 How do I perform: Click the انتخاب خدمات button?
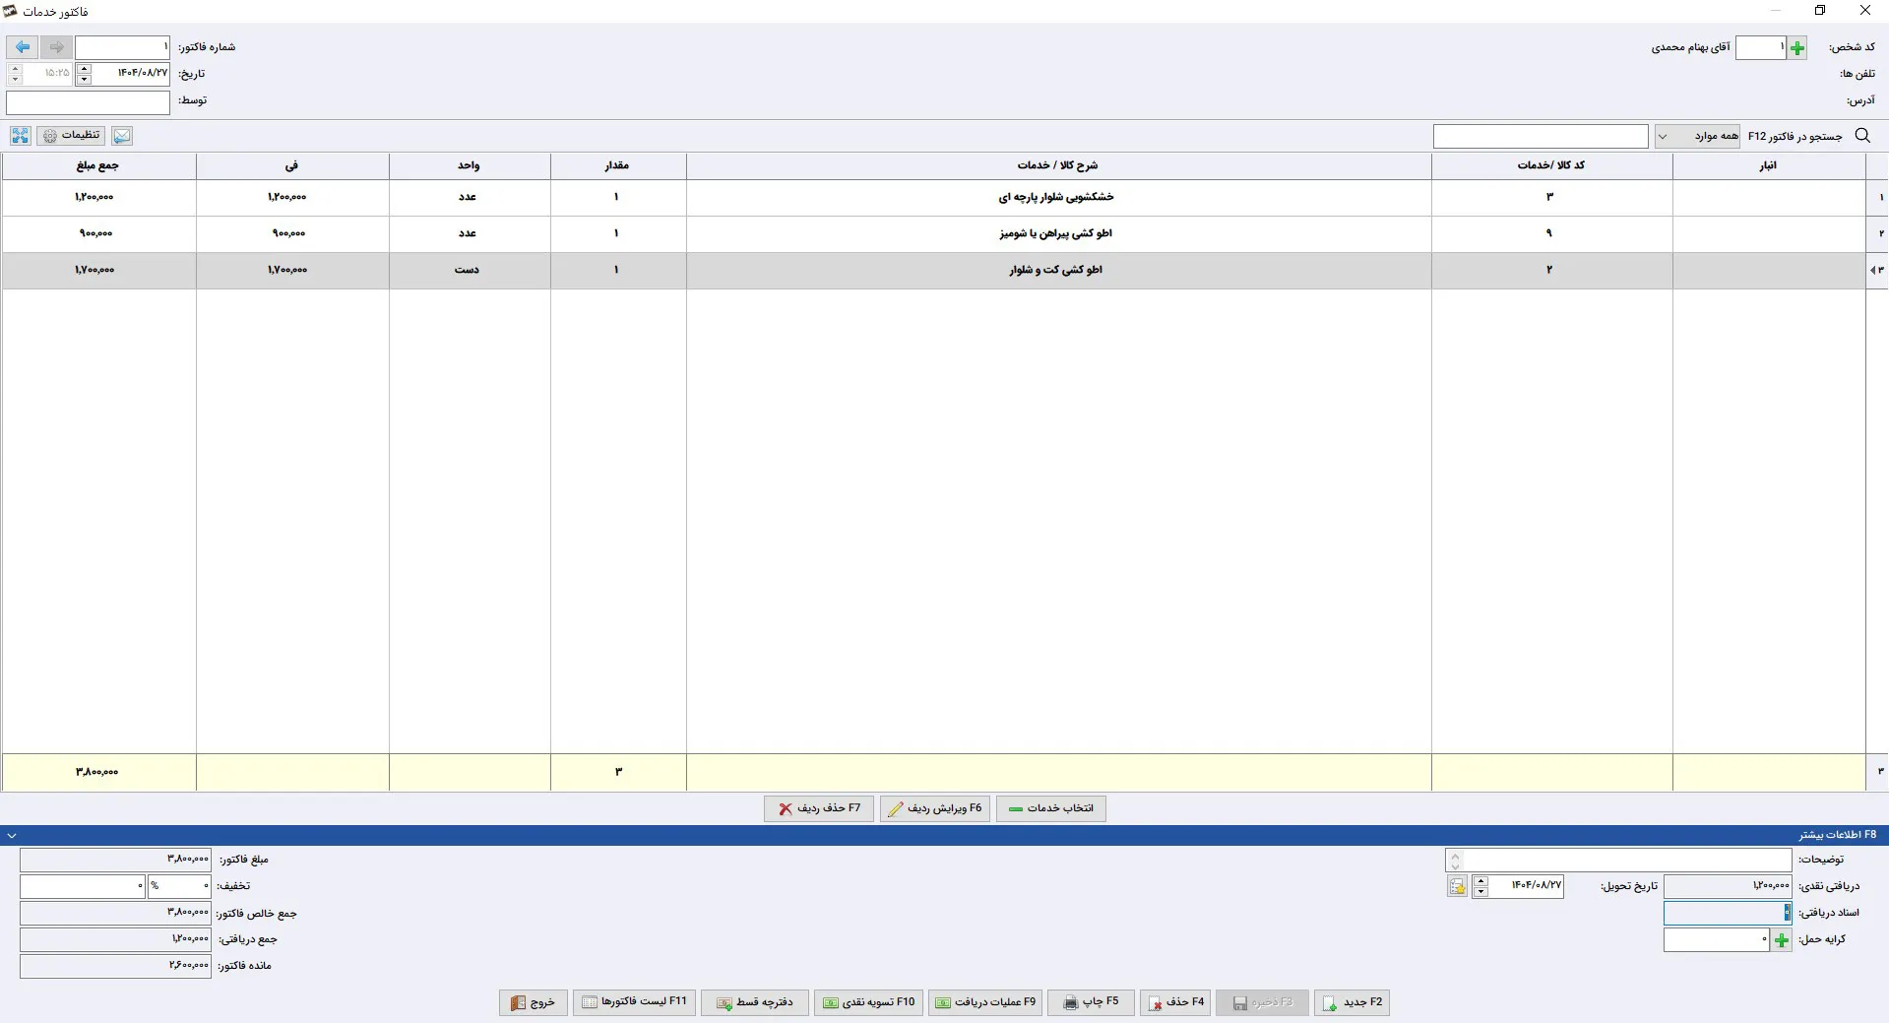[x=1051, y=808]
